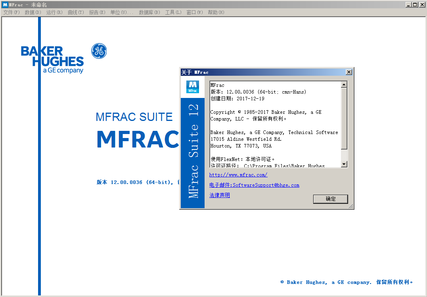The height and width of the screenshot is (297, 427).
Task: Open the 工具(L) menu
Action: (173, 12)
